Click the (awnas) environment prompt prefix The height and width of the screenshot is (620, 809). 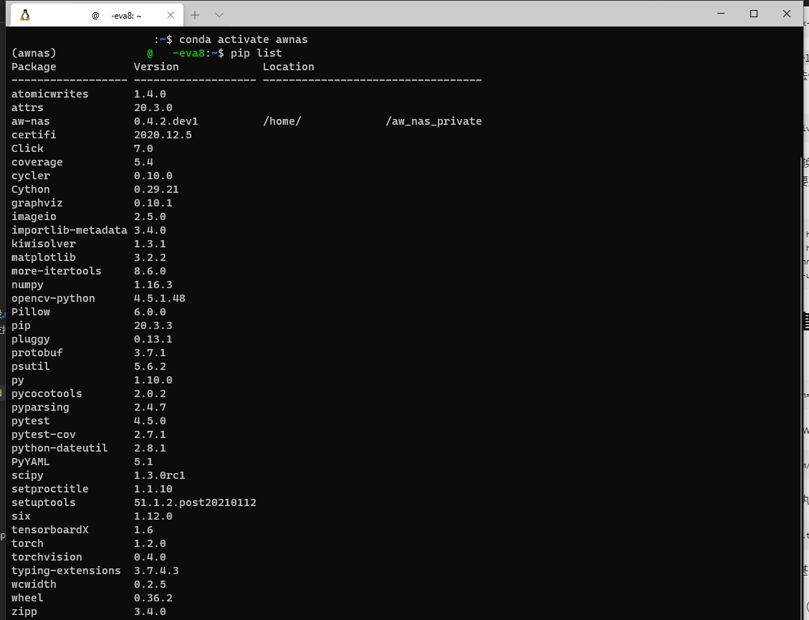pyautogui.click(x=34, y=53)
